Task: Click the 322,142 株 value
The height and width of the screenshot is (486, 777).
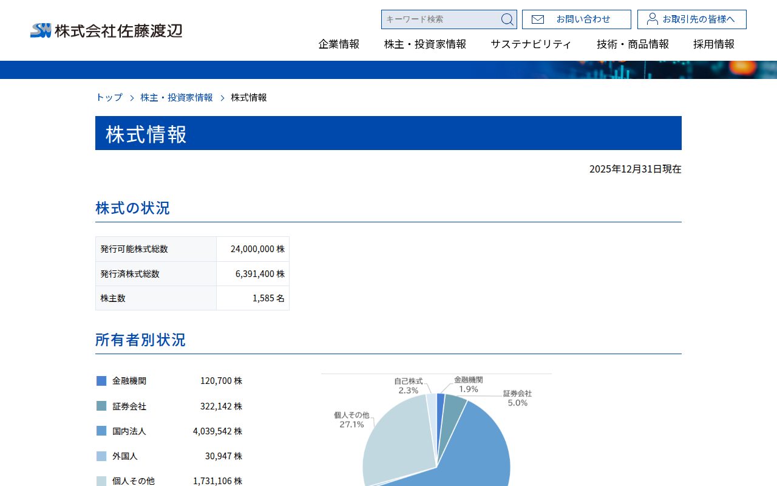Action: click(221, 406)
